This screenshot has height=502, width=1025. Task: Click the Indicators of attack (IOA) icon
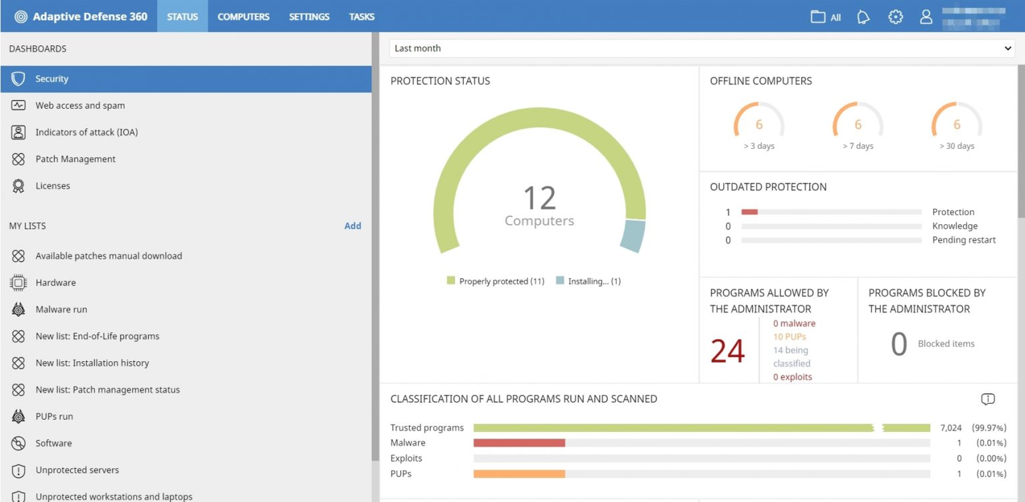tap(19, 132)
